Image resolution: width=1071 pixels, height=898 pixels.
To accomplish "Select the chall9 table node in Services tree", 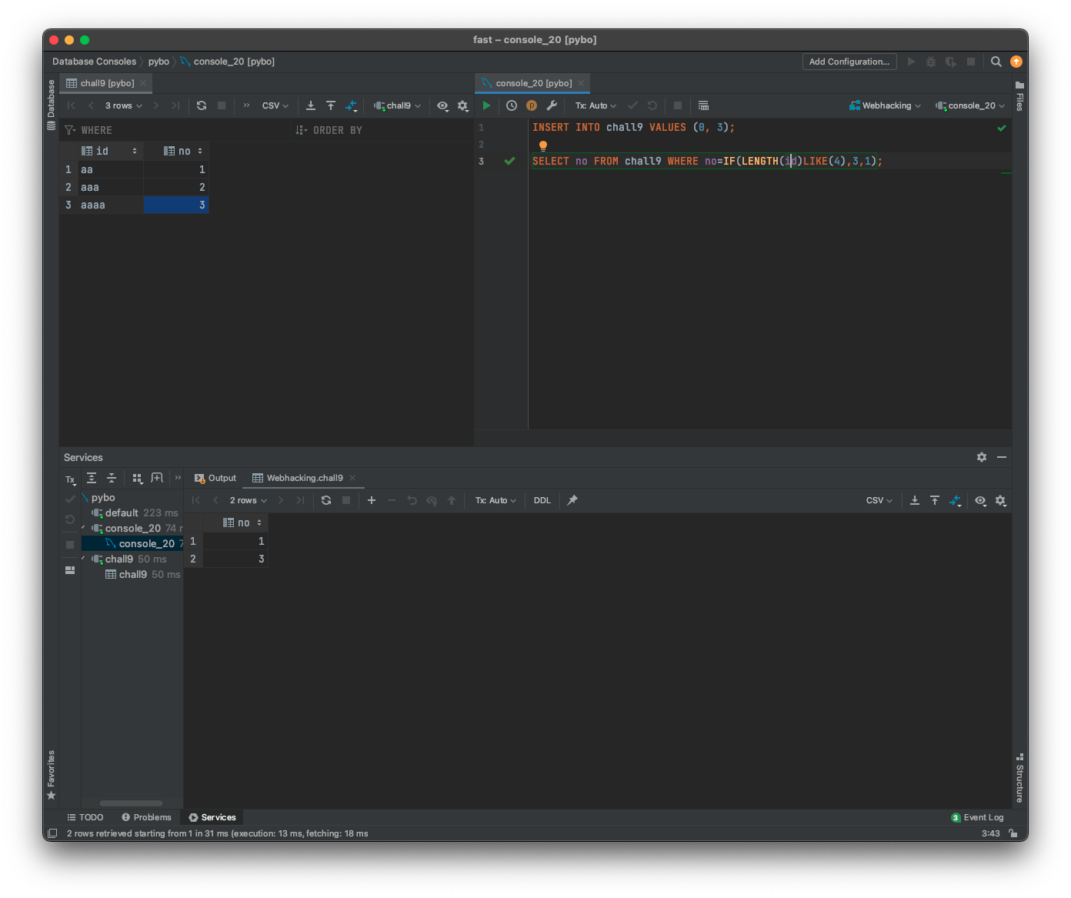I will 132,574.
